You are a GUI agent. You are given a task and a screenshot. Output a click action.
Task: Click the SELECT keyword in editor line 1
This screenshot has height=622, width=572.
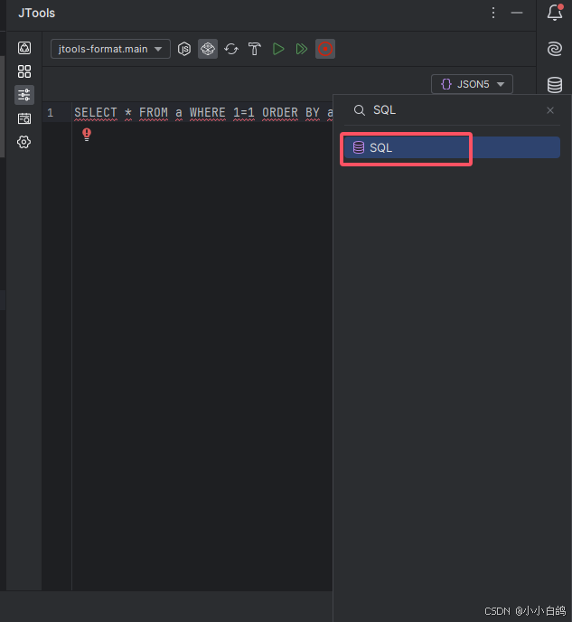[96, 113]
